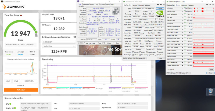Open the PerfCap Reason sensor dropdown arrow
The width and height of the screenshot is (215, 111).
click(182, 56)
